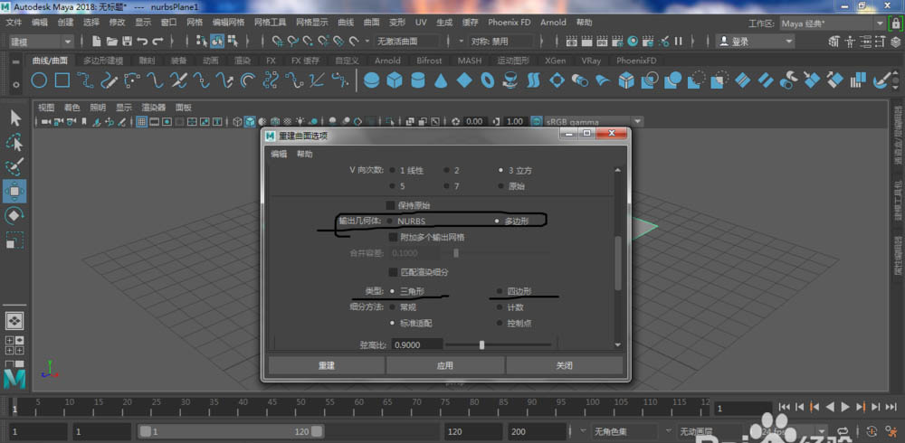Activate the Move tool in the toolbox
Image resolution: width=905 pixels, height=443 pixels.
click(x=15, y=191)
